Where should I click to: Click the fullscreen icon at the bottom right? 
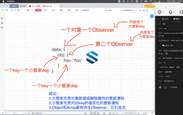point(152,113)
